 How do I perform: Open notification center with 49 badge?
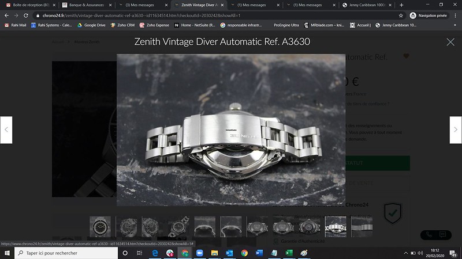[x=453, y=253]
